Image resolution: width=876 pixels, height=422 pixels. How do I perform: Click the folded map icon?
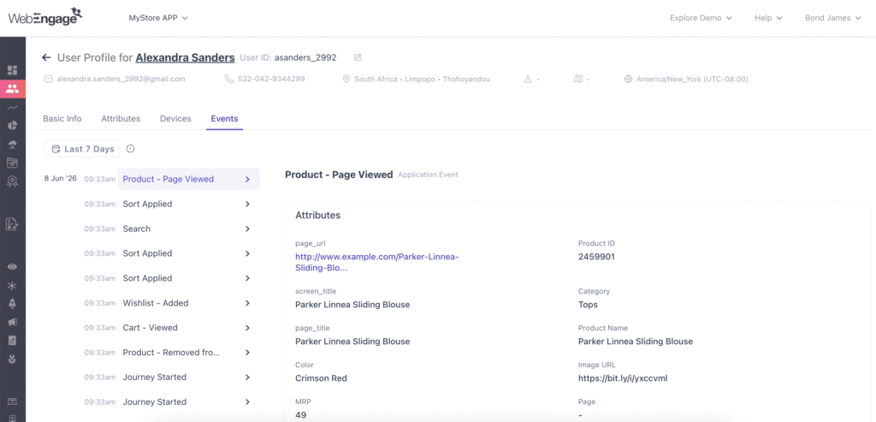pos(578,80)
